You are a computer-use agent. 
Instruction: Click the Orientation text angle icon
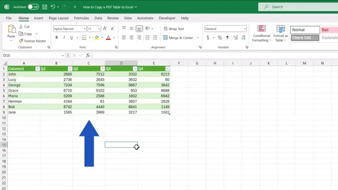[148, 28]
